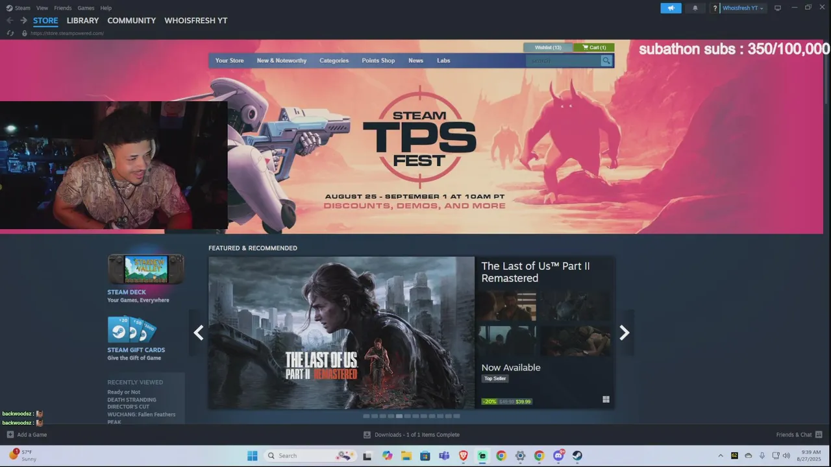
Task: Open the Labs link
Action: (443, 60)
